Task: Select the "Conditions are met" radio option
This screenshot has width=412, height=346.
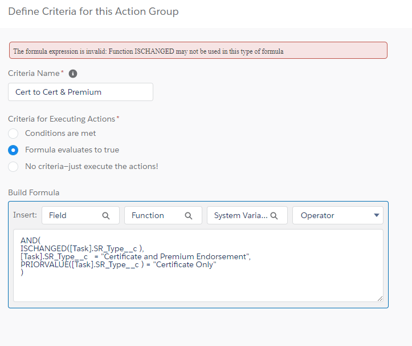Action: pos(13,134)
